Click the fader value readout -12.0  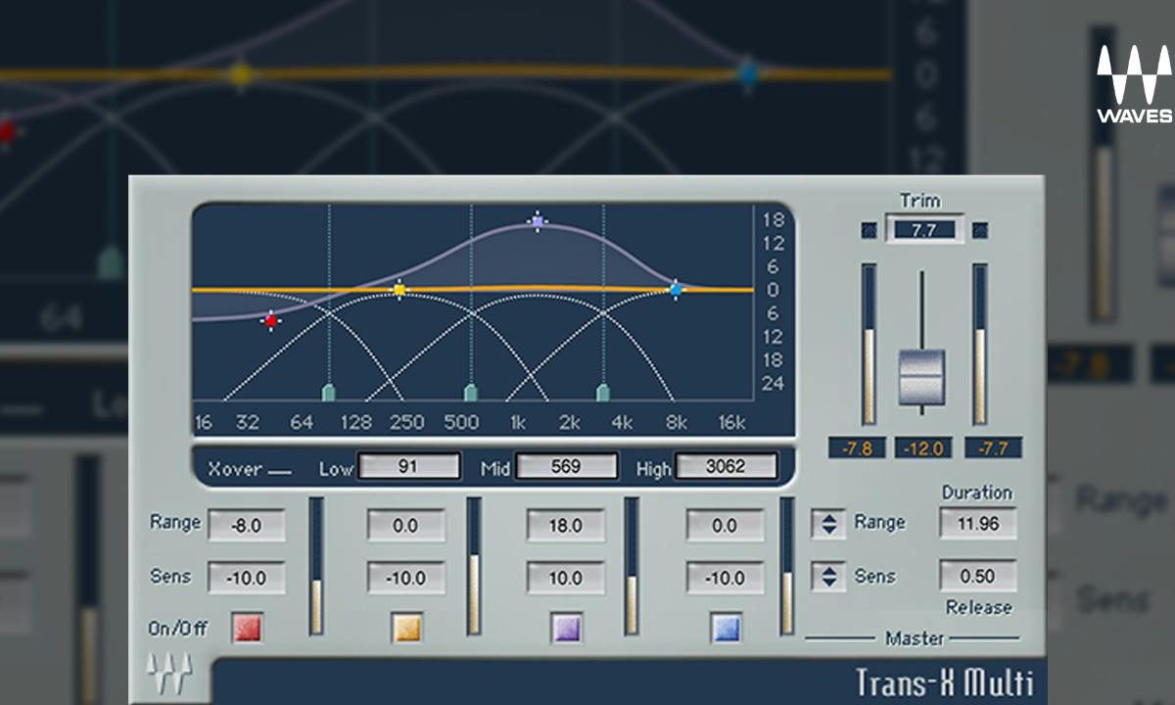pos(924,448)
